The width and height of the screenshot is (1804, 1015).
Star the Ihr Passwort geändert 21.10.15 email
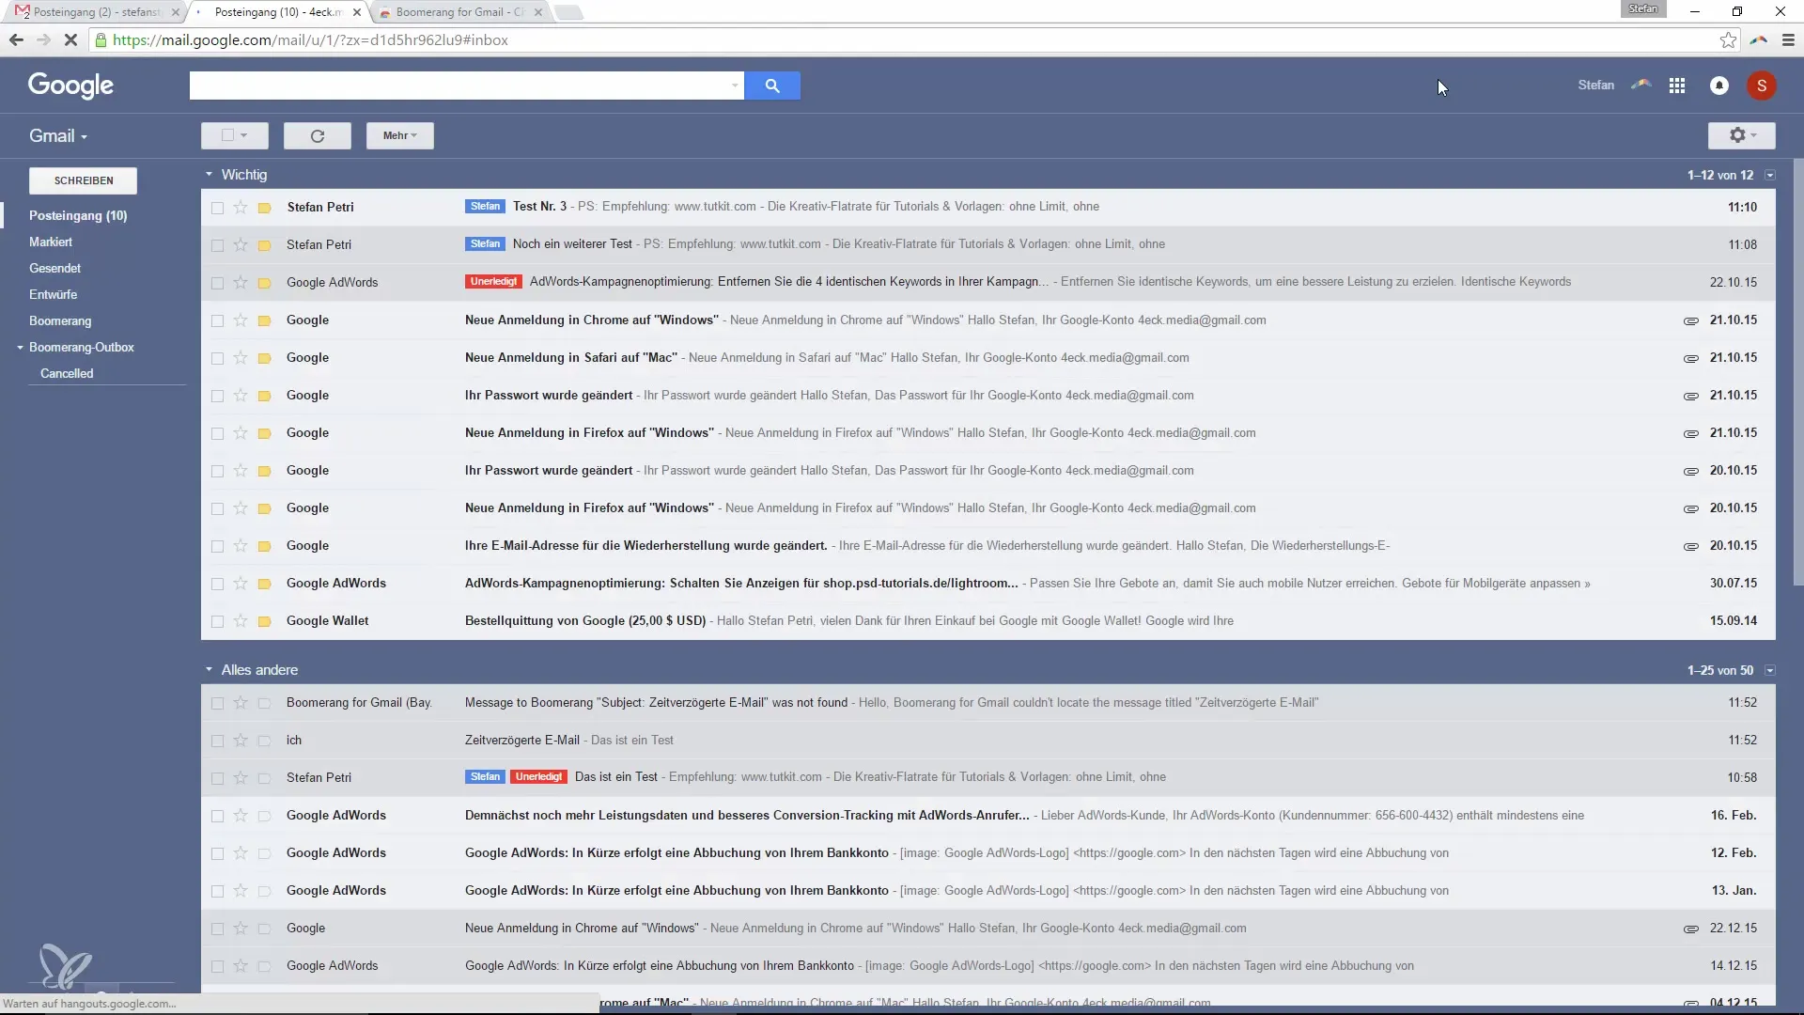coord(241,396)
